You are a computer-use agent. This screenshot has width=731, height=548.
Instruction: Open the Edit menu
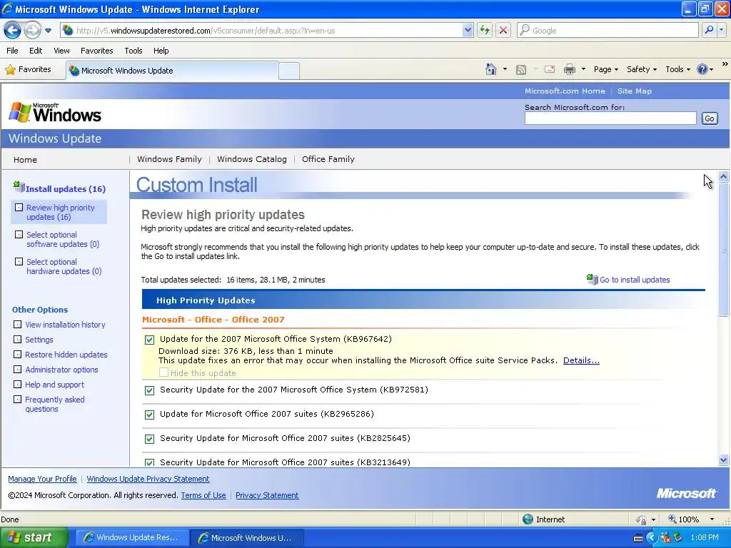[x=36, y=51]
